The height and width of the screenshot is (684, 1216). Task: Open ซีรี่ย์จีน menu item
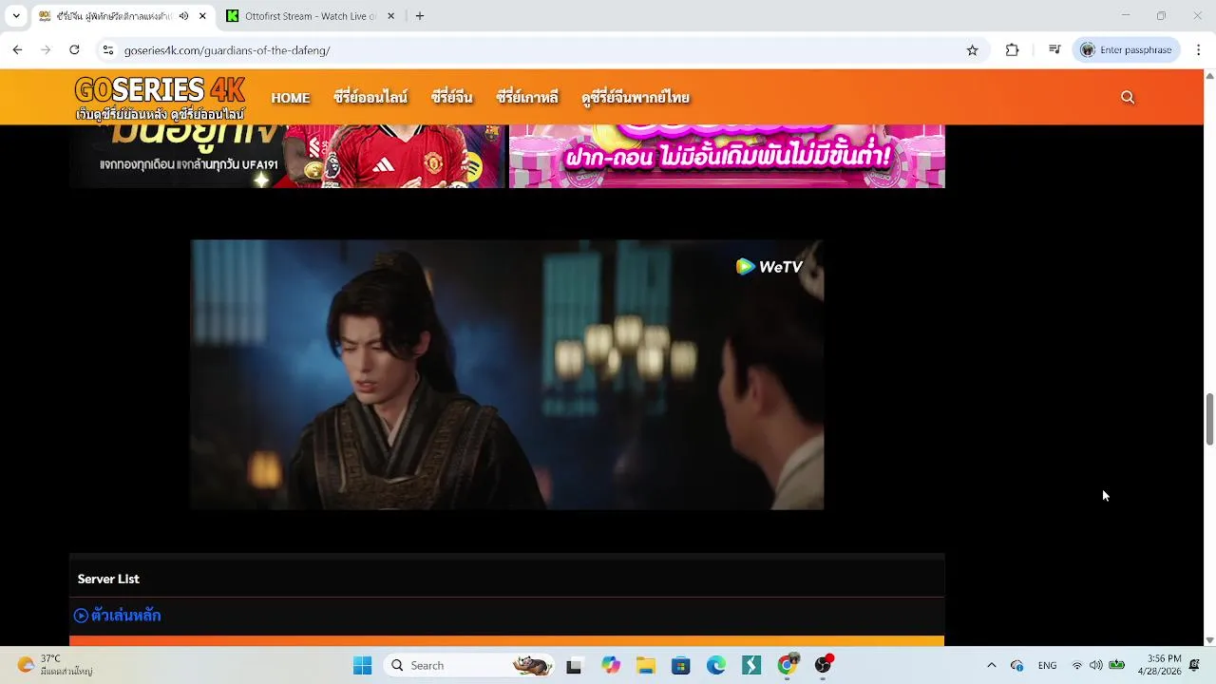(x=451, y=98)
